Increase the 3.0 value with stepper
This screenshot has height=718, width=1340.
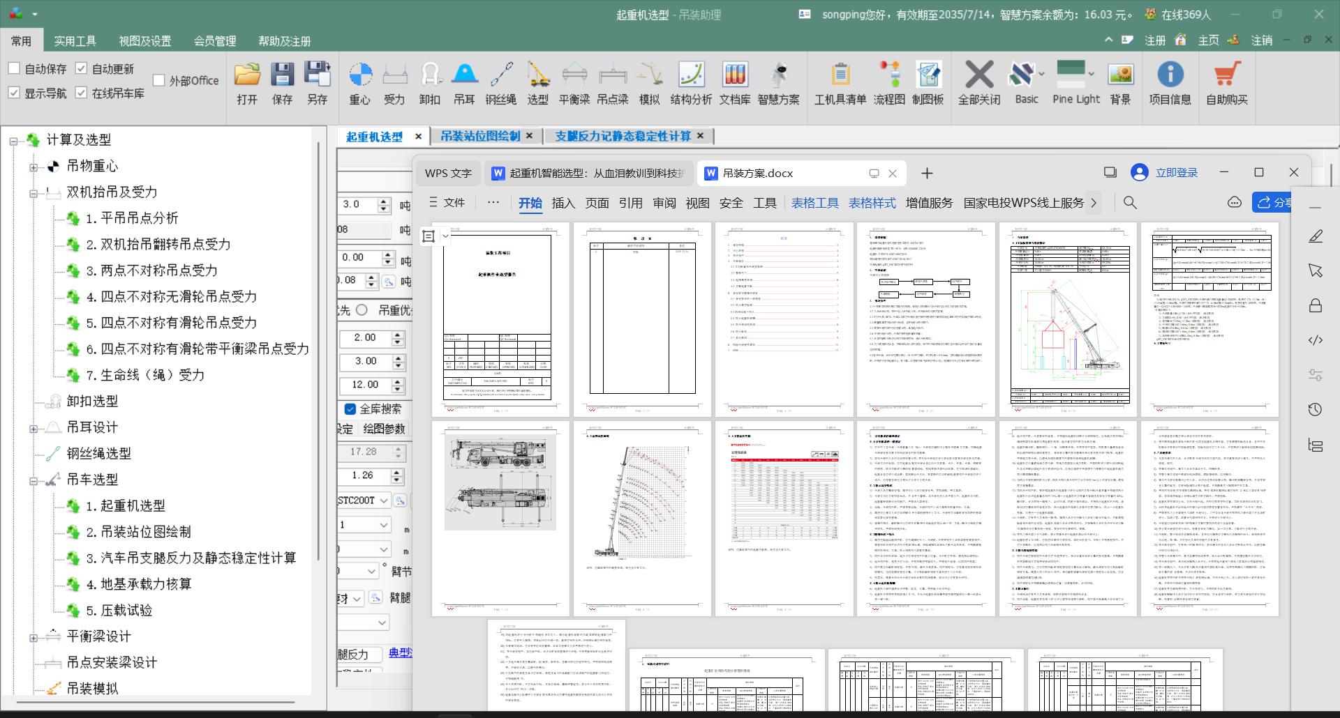[383, 201]
